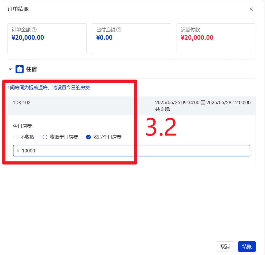
Task: Click the stay date range text
Action: [203, 103]
